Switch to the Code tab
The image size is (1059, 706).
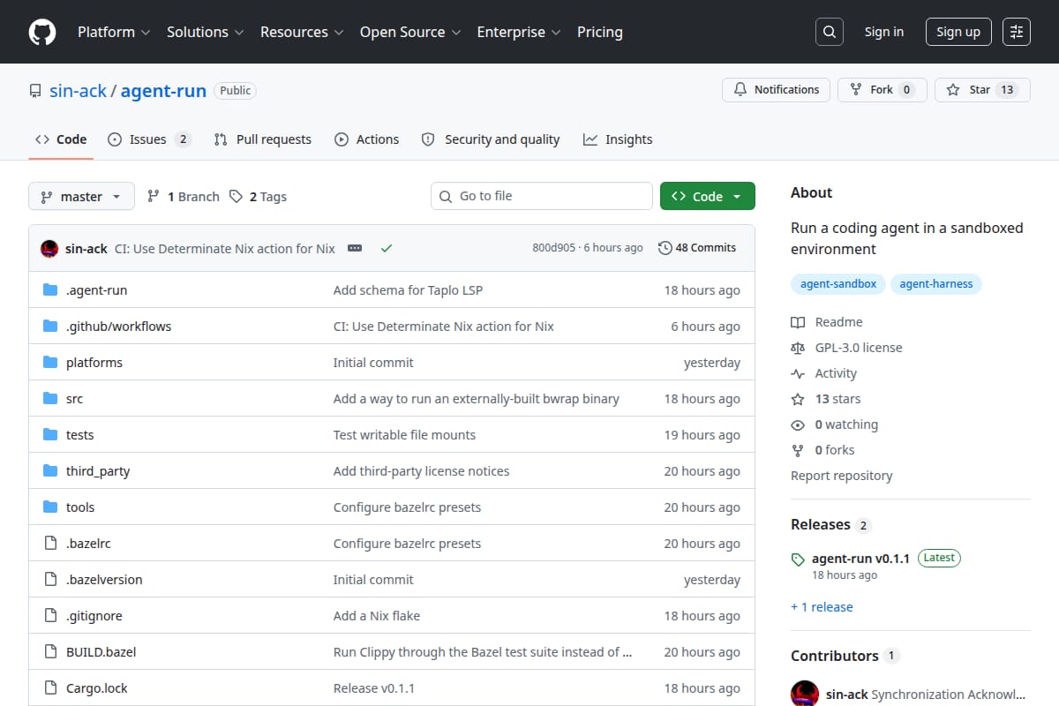tap(61, 139)
